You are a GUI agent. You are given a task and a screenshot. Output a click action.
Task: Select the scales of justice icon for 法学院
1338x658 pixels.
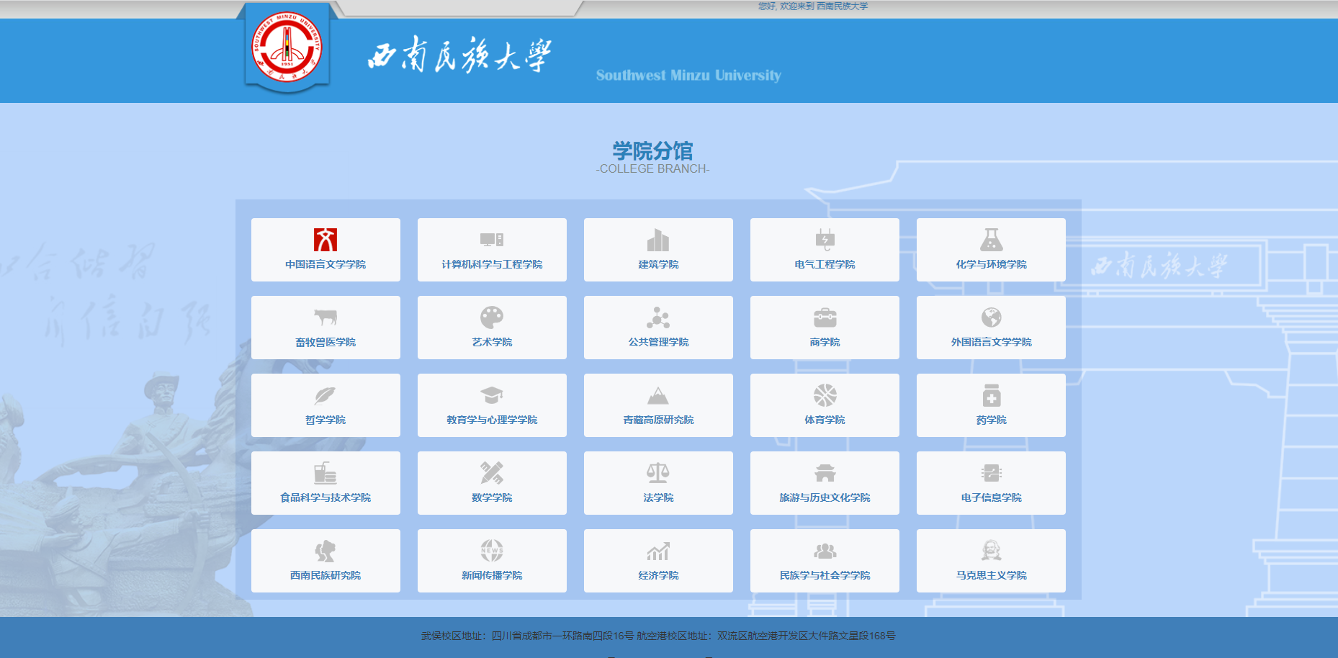pos(658,473)
